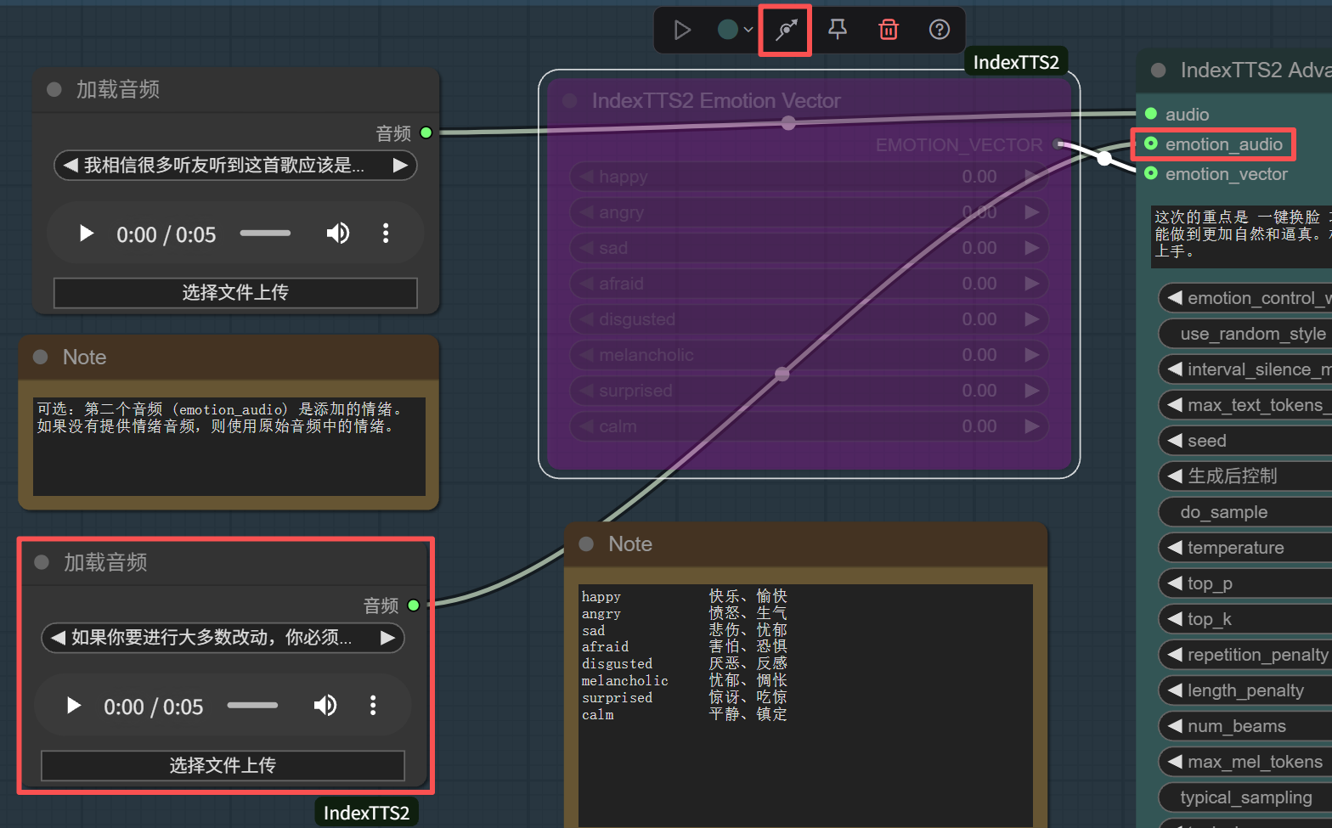Click the run node play icon in toolbar
Viewport: 1332px width, 828px height.
pyautogui.click(x=681, y=31)
